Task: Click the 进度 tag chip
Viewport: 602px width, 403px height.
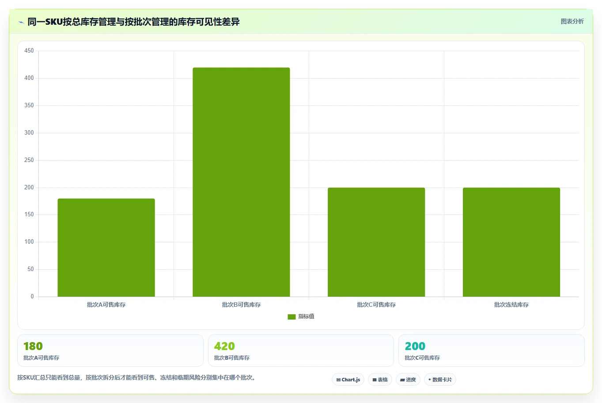Action: [x=408, y=380]
